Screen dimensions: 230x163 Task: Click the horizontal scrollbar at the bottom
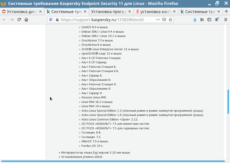pos(113,161)
